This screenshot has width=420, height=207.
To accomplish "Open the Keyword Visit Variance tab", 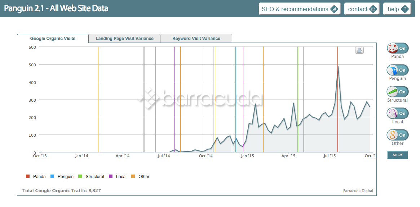I will click(x=196, y=39).
